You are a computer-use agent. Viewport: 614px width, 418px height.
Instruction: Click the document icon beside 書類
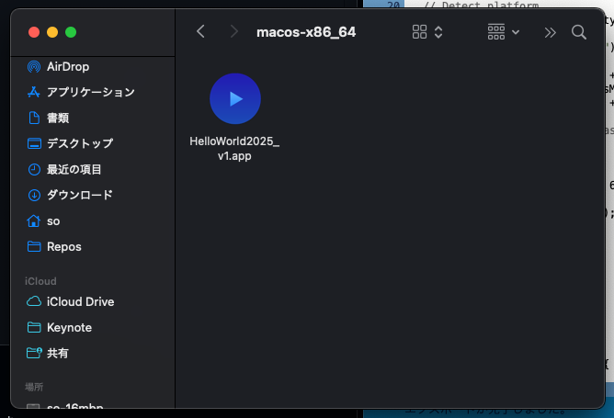pyautogui.click(x=34, y=118)
